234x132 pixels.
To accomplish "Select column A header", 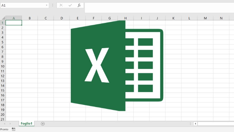I will click(x=14, y=18).
